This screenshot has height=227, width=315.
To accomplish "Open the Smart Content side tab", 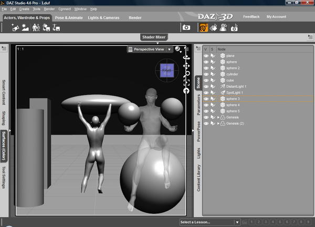I will coord(4,92).
